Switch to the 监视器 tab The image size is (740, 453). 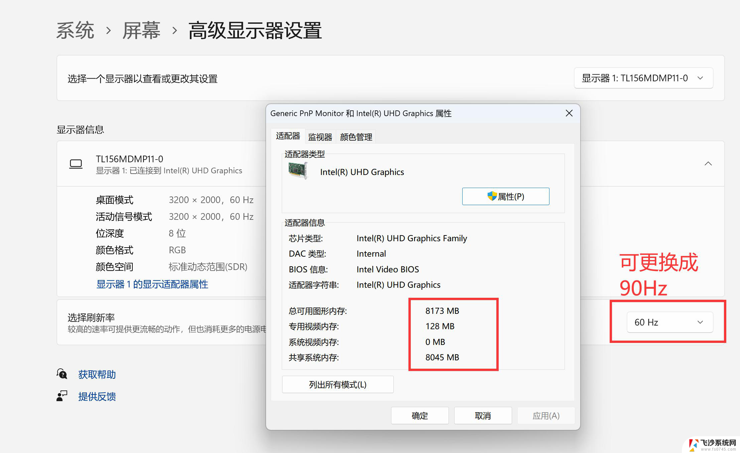[320, 137]
